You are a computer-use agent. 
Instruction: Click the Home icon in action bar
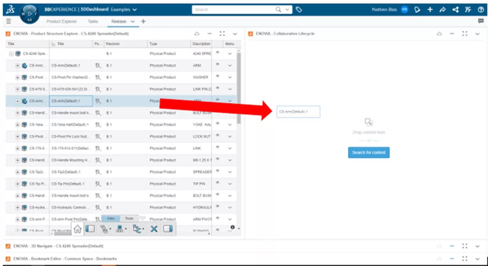(77, 229)
